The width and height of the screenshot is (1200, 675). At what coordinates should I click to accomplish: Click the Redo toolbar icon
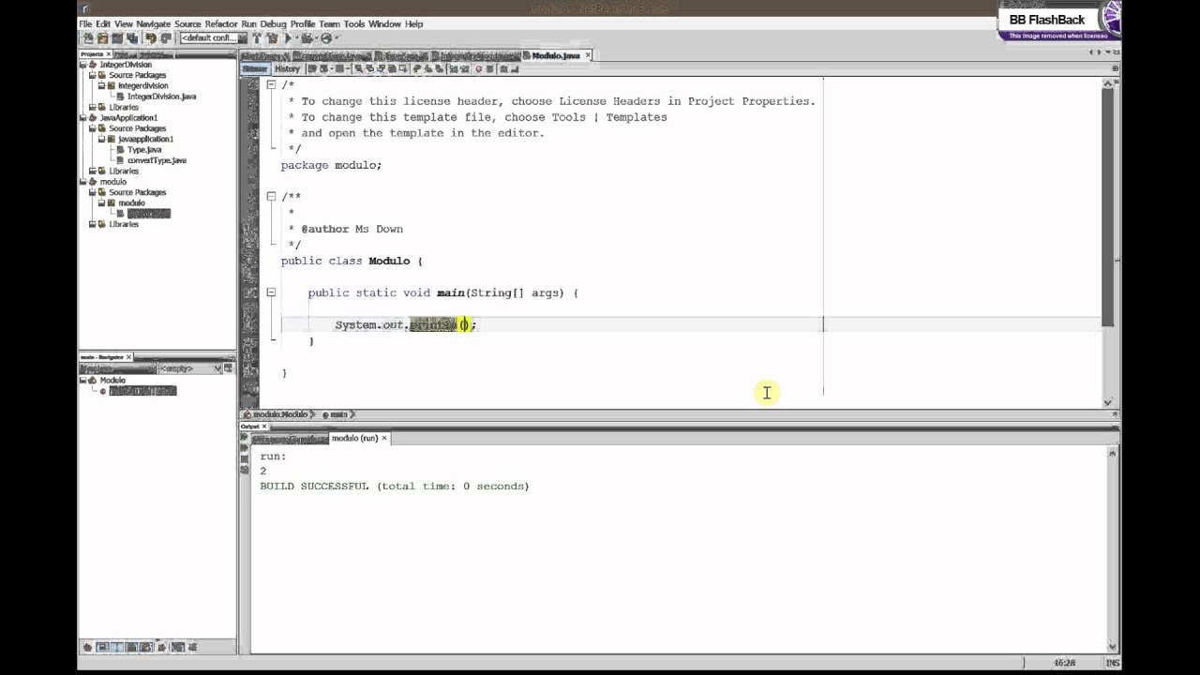click(x=166, y=38)
